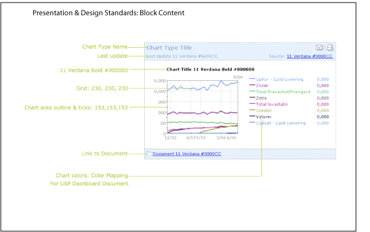Click the Chart Title 11 Verdana Bold heading
The image size is (370, 232).
[211, 69]
